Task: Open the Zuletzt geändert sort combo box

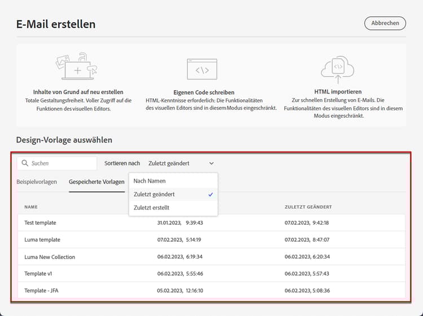Action: 181,163
